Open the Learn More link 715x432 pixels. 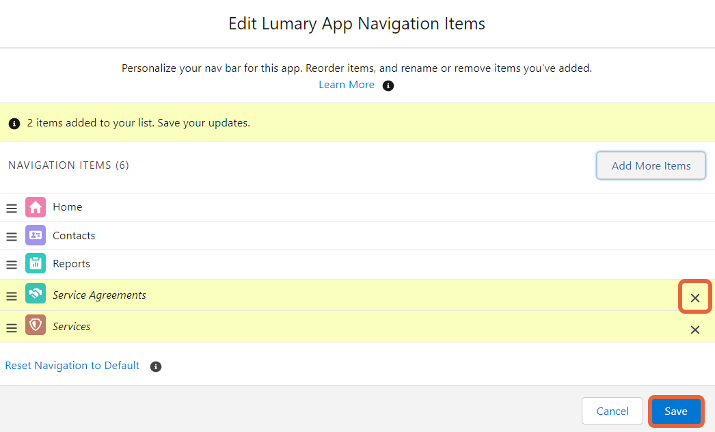347,85
